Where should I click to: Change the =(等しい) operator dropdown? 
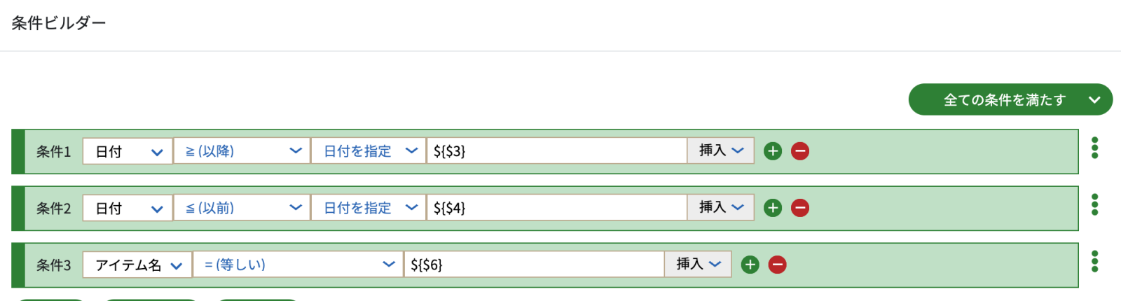[x=298, y=265]
